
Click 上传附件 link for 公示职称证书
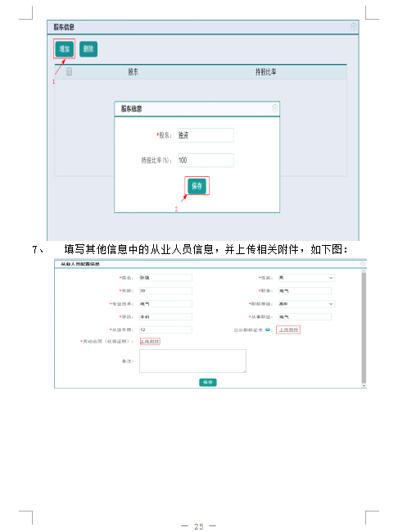point(288,330)
